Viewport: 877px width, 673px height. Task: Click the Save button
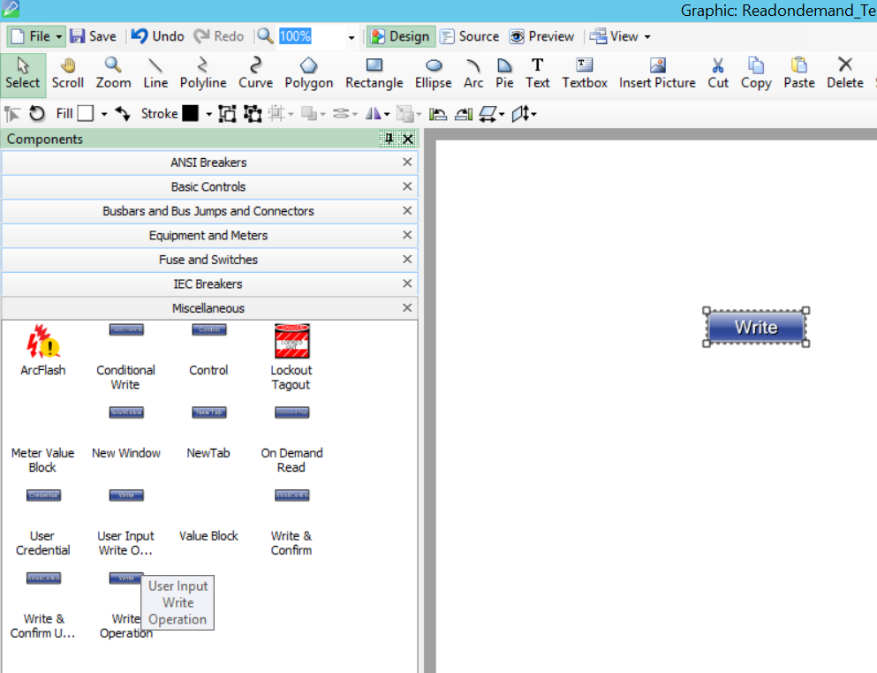pos(94,36)
